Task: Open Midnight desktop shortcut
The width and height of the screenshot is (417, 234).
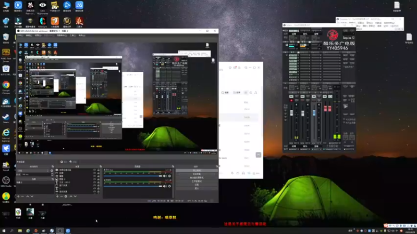Action: coord(43,22)
